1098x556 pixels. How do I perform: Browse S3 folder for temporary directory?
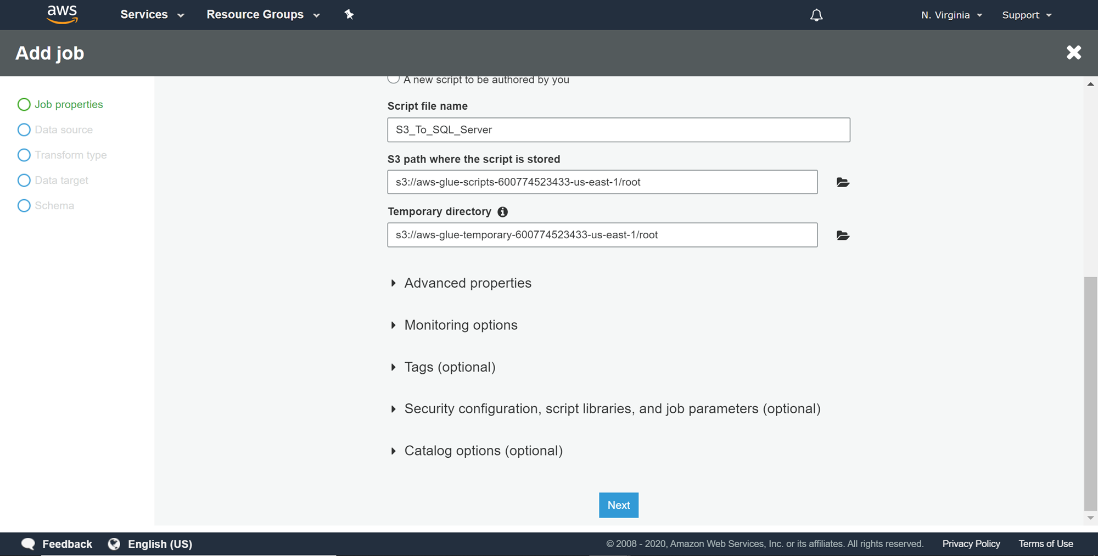843,235
